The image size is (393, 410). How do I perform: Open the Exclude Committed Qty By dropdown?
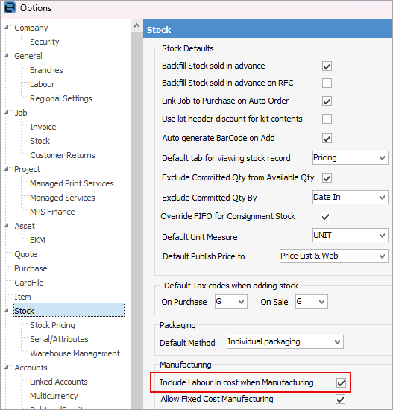(350, 197)
